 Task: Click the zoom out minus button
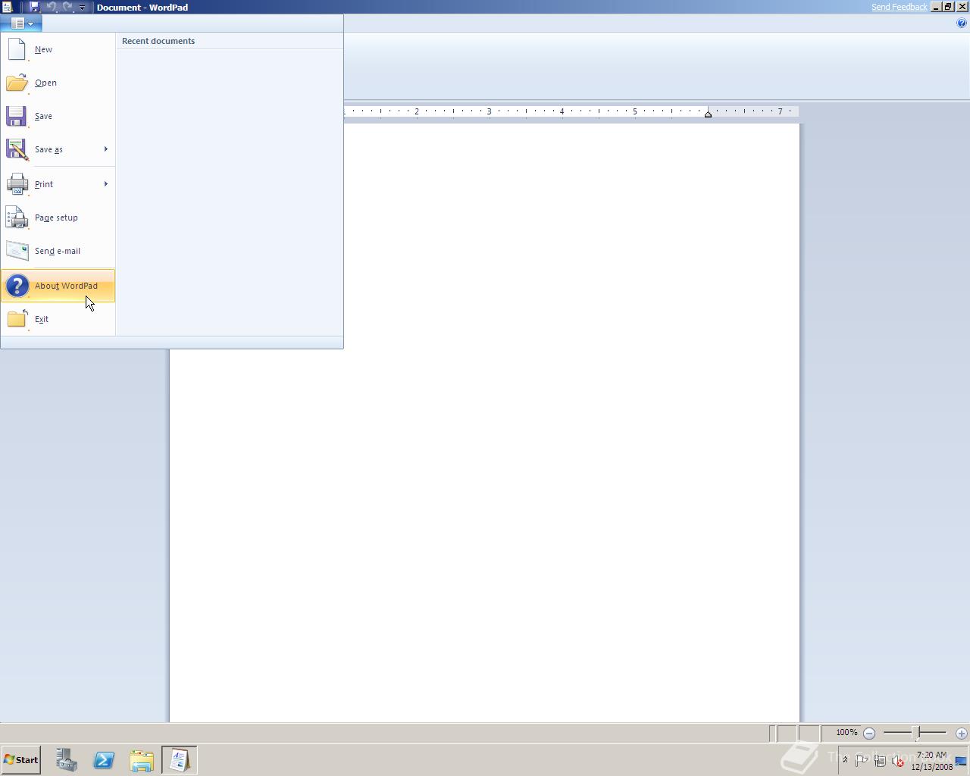tap(869, 733)
